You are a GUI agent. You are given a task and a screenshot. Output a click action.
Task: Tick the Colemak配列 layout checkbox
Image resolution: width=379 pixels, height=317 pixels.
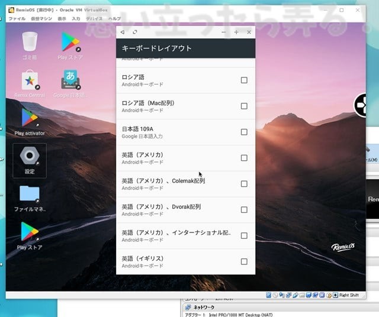click(x=244, y=184)
